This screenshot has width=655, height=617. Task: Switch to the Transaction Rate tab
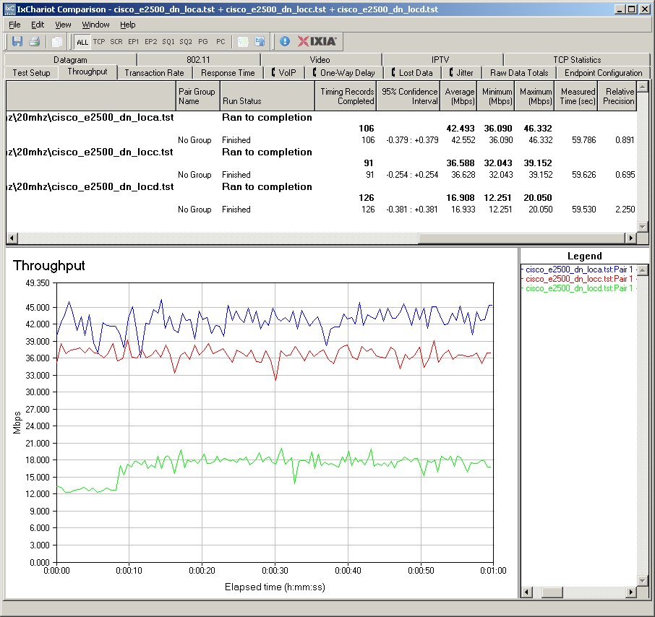154,73
